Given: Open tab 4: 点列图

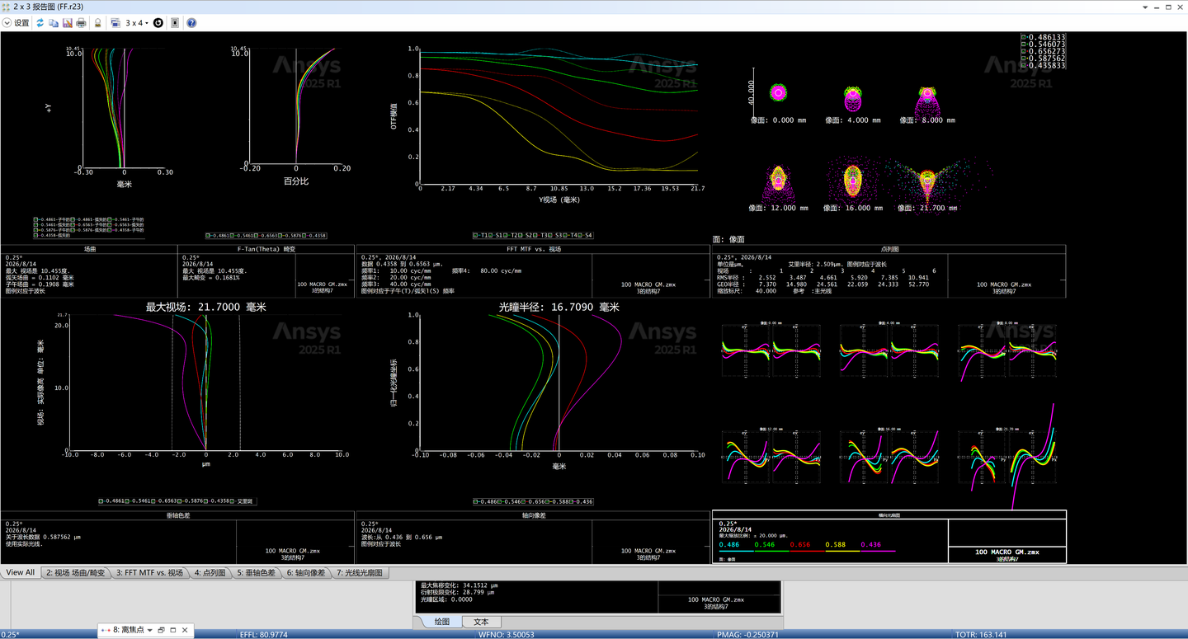Looking at the screenshot, I should pos(210,572).
